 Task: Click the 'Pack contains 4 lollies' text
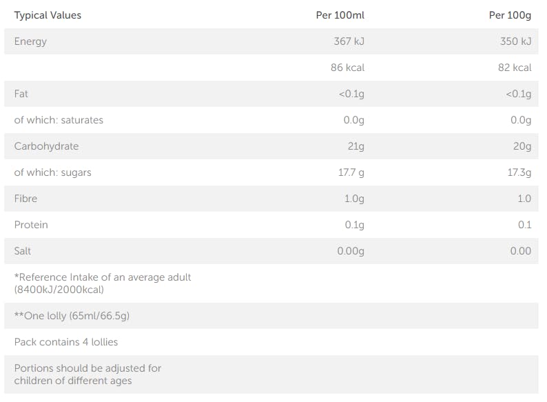(x=66, y=342)
